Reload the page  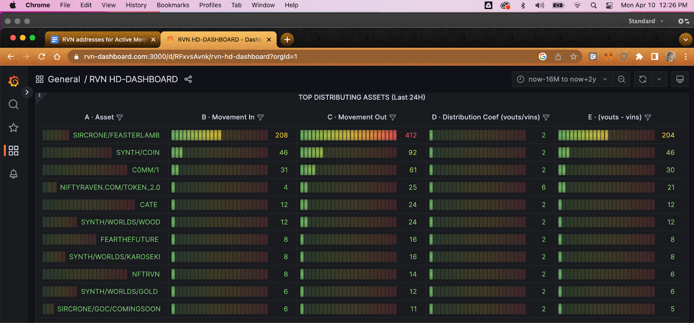pyautogui.click(x=42, y=57)
